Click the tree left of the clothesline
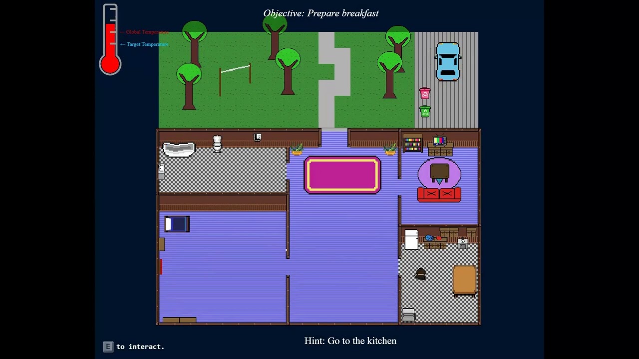639x359 pixels. click(189, 86)
